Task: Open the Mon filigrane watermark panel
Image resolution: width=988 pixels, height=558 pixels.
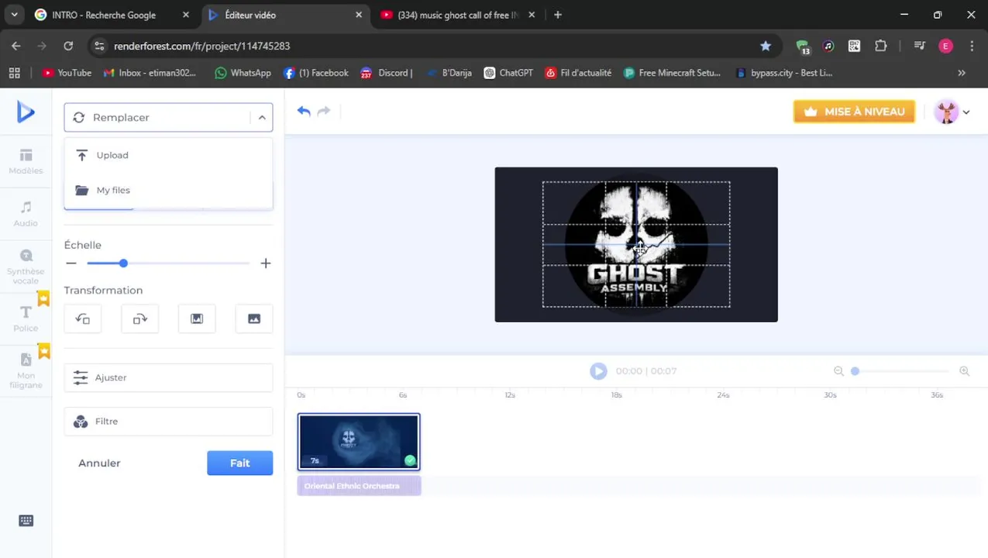Action: click(26, 370)
